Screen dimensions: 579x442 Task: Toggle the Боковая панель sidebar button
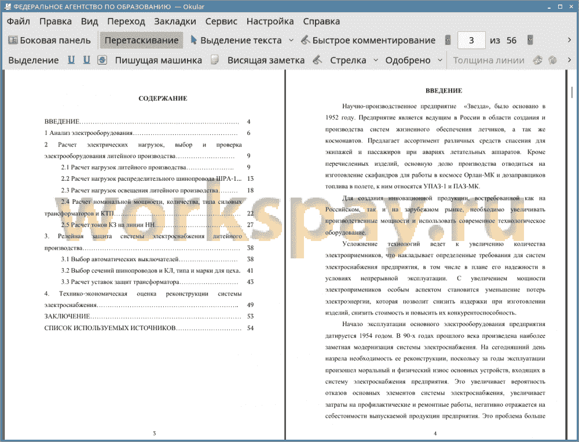49,41
